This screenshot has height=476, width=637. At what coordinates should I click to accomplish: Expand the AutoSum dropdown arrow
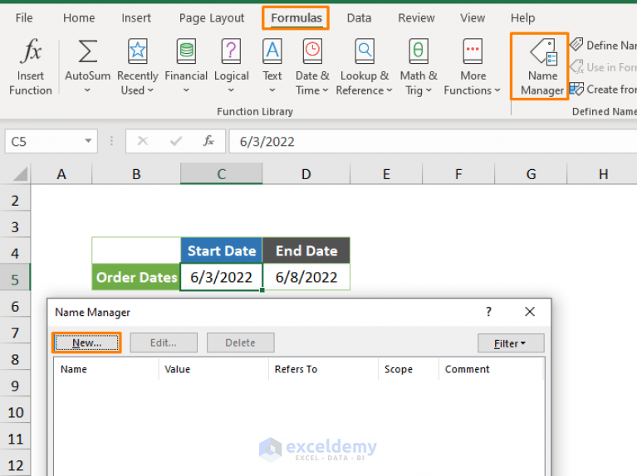click(87, 90)
